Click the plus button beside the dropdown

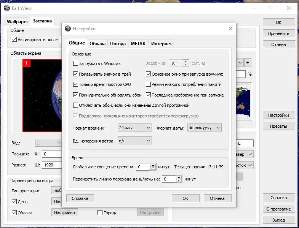point(248,62)
